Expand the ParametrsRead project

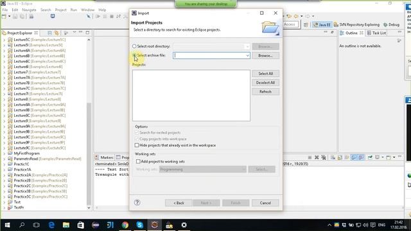(x=4, y=159)
